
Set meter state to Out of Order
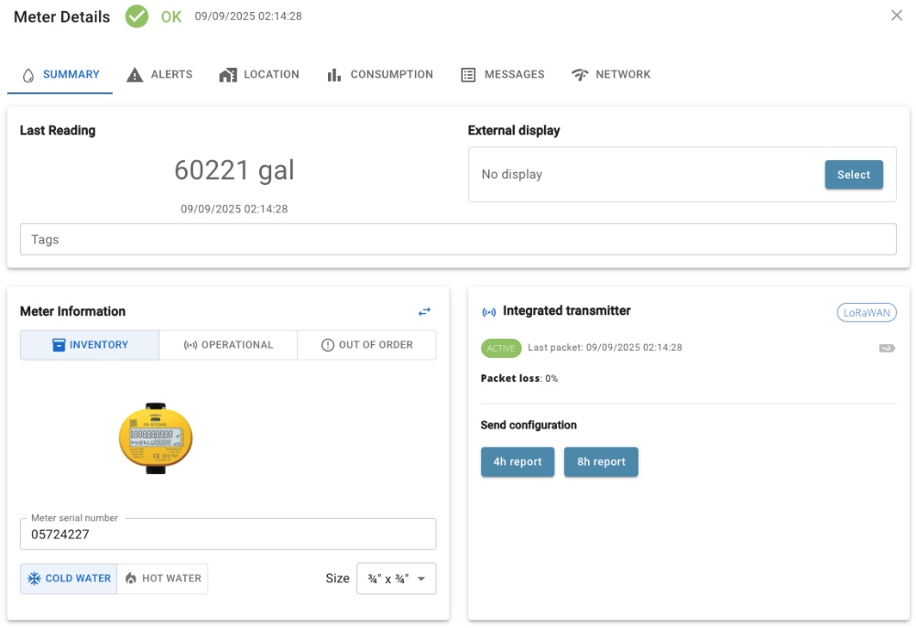pyautogui.click(x=366, y=345)
